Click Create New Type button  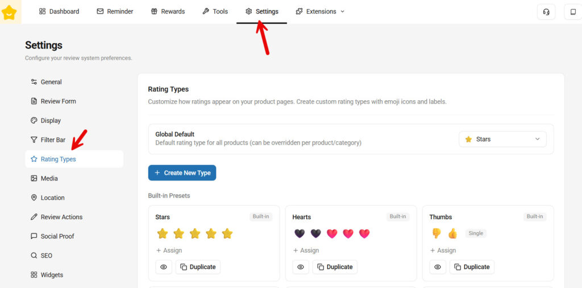(182, 173)
